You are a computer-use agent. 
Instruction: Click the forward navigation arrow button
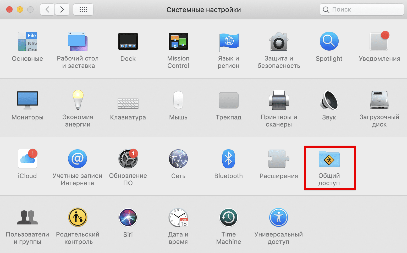62,10
